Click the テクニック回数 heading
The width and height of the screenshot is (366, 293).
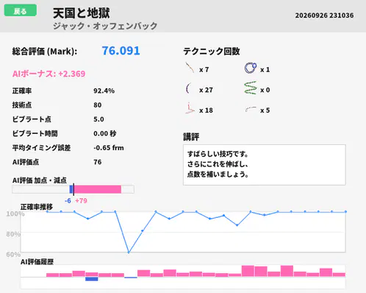pos(212,52)
